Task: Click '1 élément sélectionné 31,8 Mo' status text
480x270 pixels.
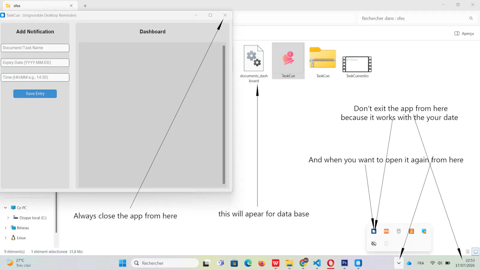Action: (57, 252)
